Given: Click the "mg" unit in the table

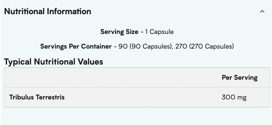Looking at the screenshot, I should [x=242, y=97].
